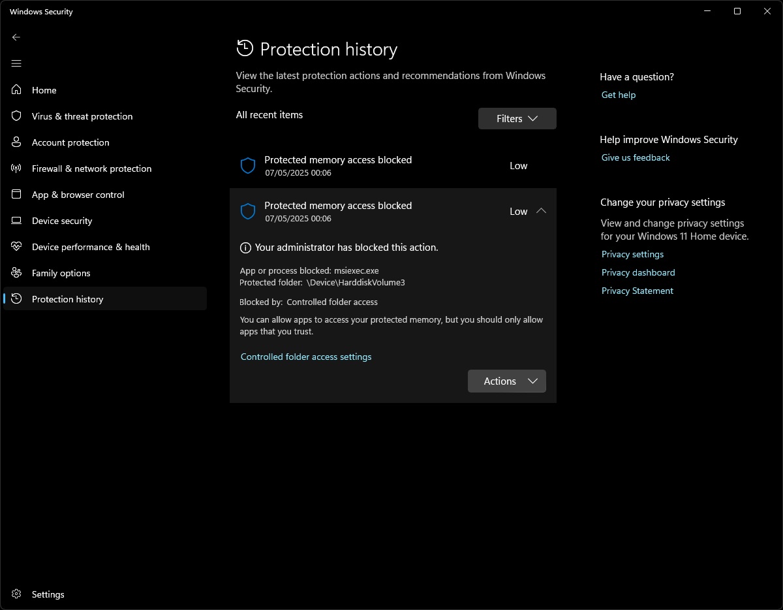Open Privacy settings link
The height and width of the screenshot is (610, 783).
coord(632,254)
